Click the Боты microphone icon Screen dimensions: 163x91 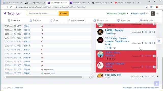click(x=51, y=20)
